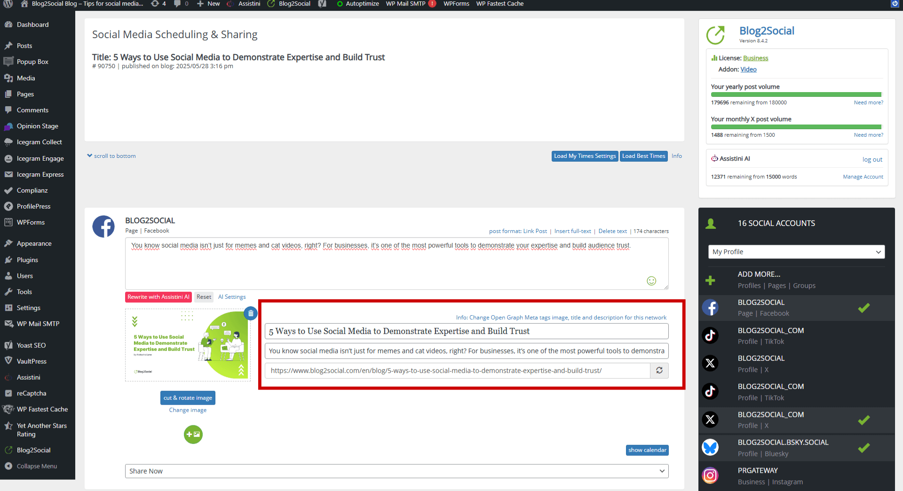Click the WordPress logo in admin bar
Screen dimensions: 903x491
point(8,4)
